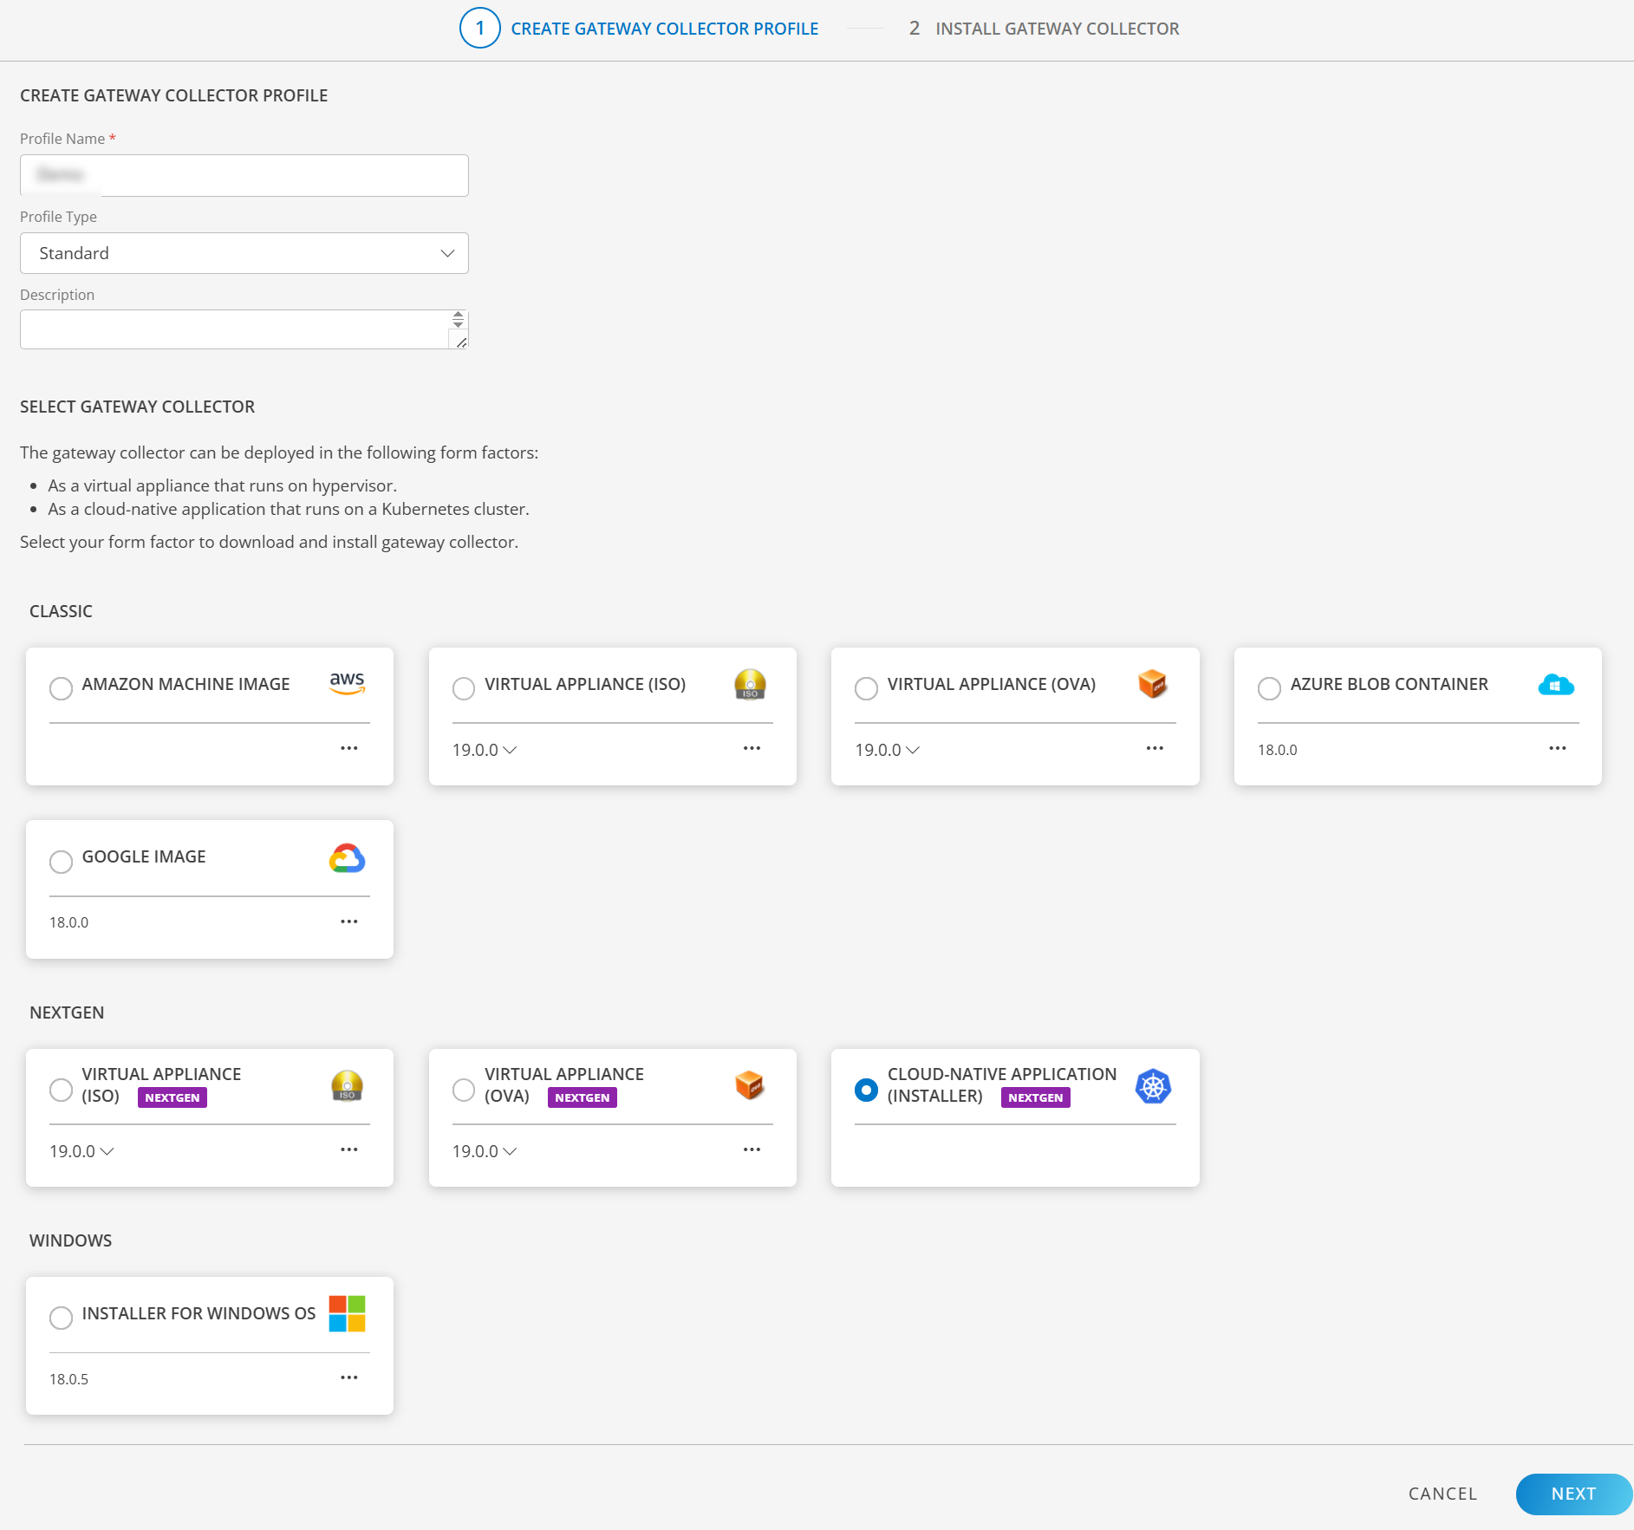Open more options for Installer for Windows OS
This screenshot has height=1530, width=1634.
(348, 1377)
